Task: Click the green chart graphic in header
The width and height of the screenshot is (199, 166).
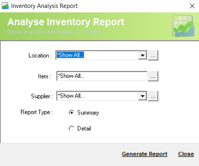Action: (x=183, y=26)
